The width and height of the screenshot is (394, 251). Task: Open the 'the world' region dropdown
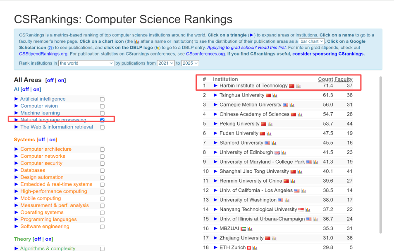(86, 63)
